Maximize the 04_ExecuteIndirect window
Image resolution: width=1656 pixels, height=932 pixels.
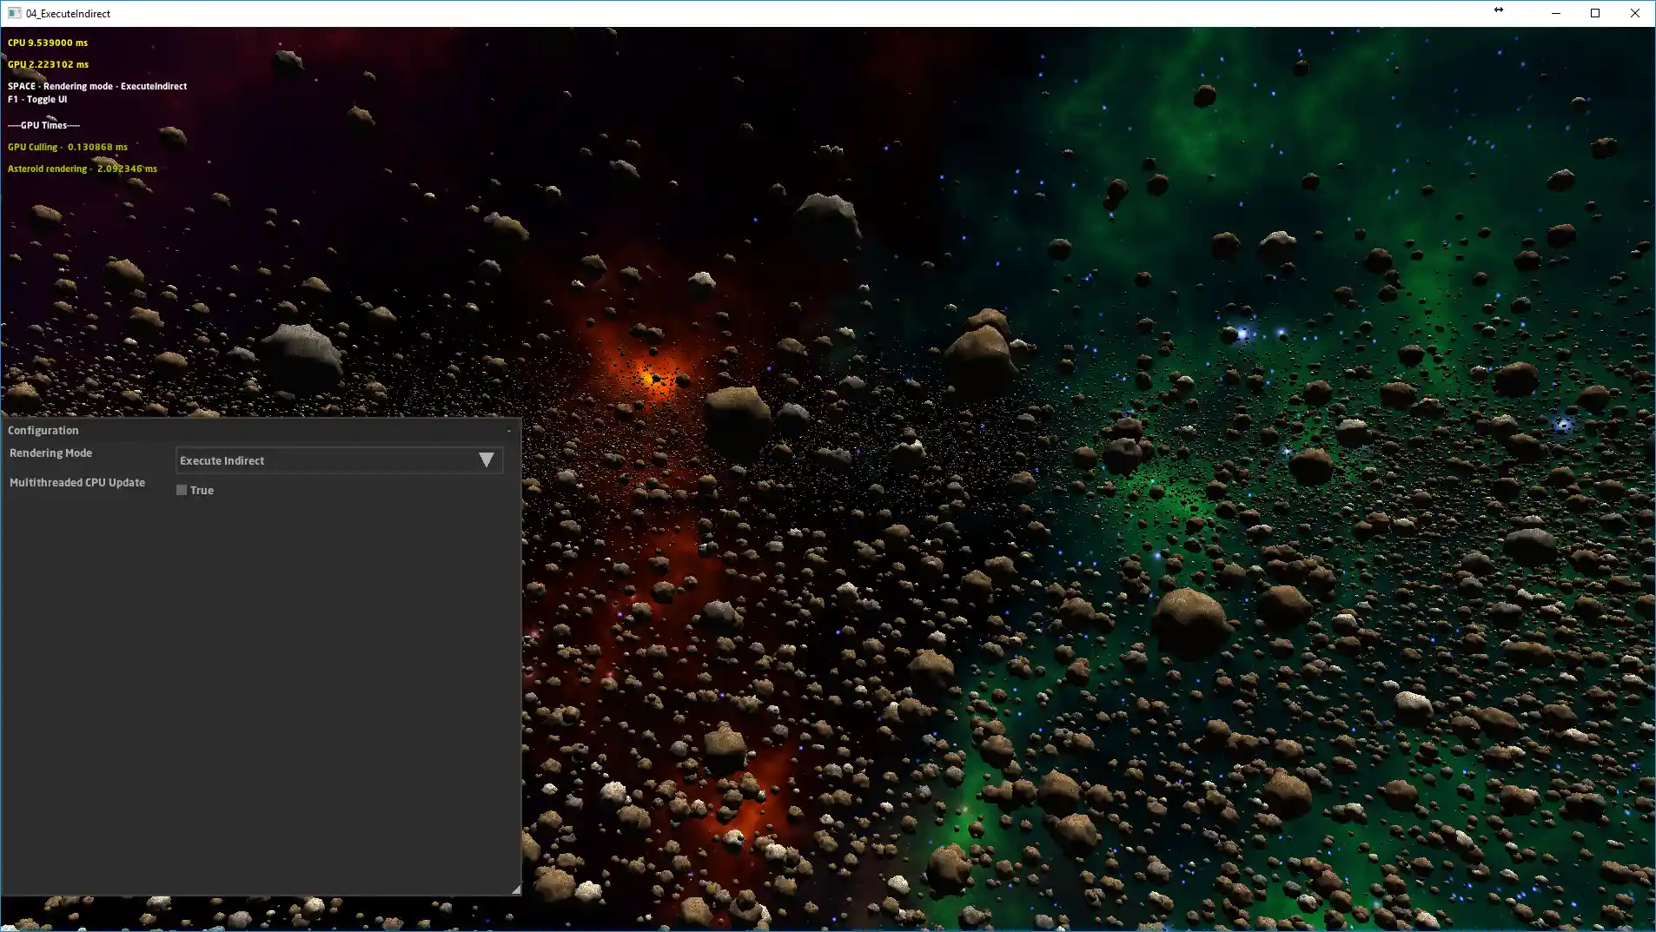click(x=1595, y=13)
